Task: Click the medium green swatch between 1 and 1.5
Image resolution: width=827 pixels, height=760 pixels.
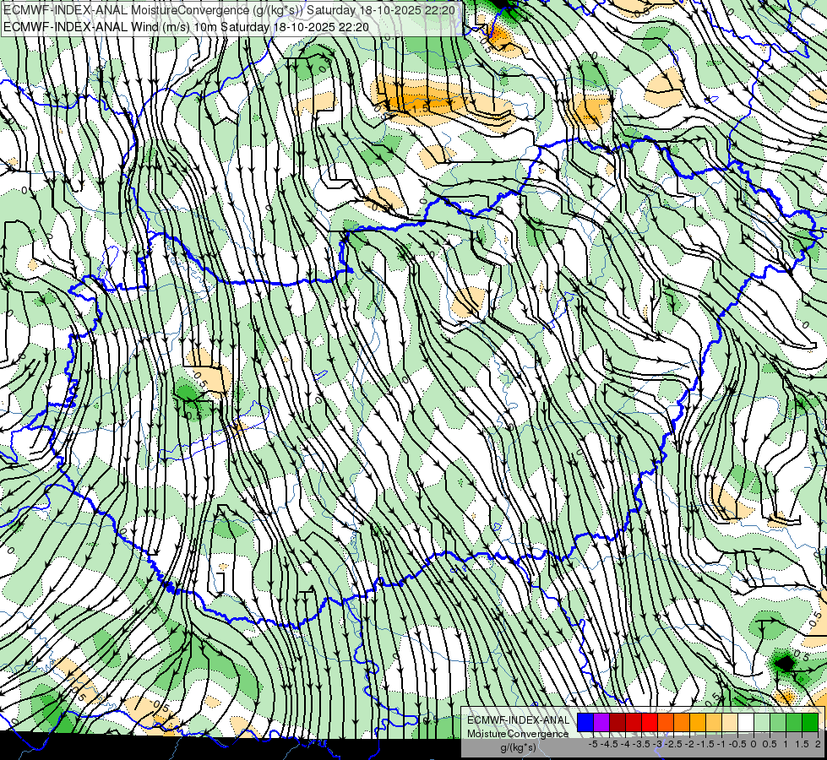Action: pyautogui.click(x=794, y=723)
